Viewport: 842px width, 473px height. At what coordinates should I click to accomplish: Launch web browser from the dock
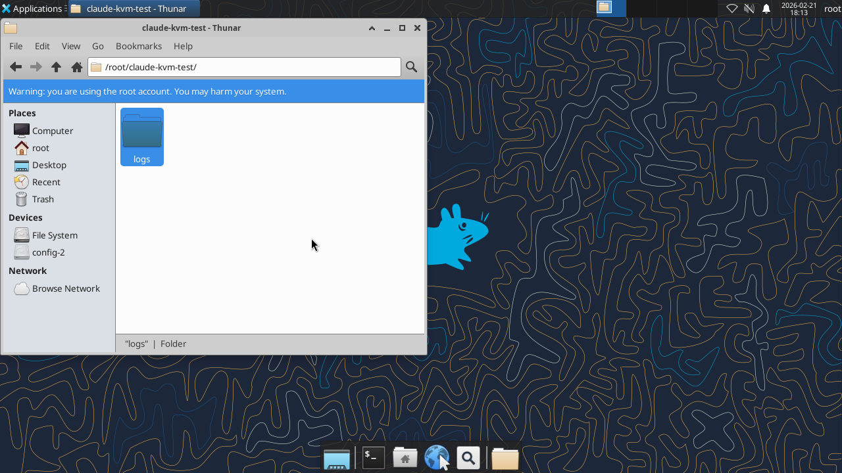(x=437, y=458)
